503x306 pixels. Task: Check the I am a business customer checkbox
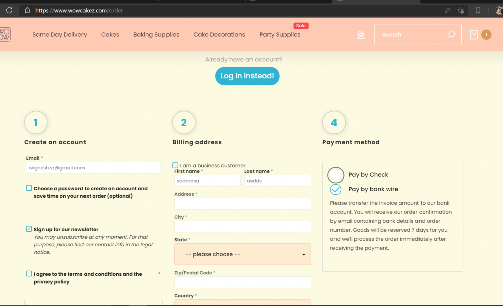175,165
